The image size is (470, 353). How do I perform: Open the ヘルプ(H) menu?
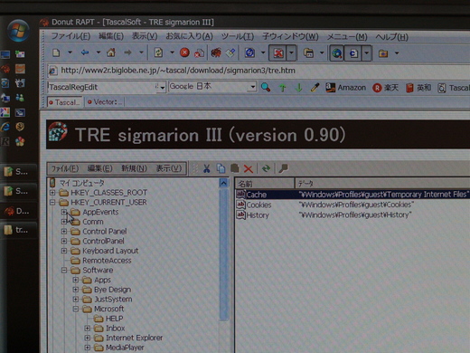pos(391,37)
